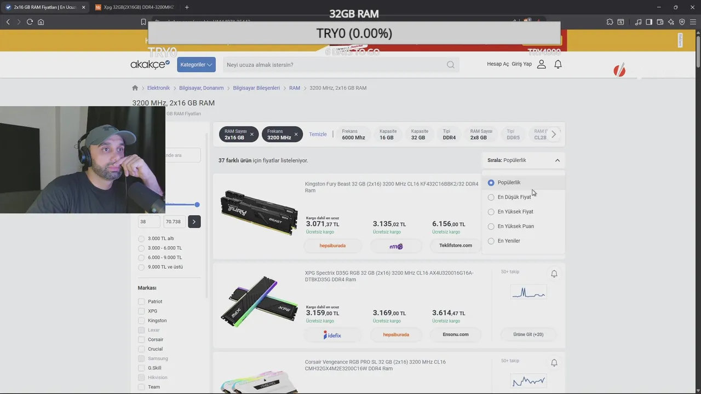Check the G.Skill brand checkbox

(x=141, y=368)
